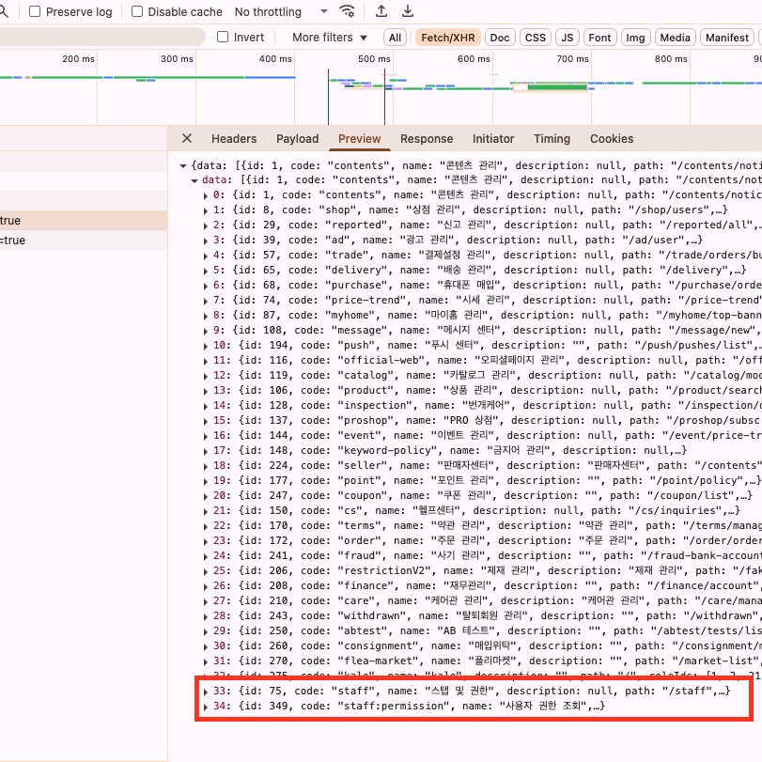This screenshot has height=762, width=762.
Task: Expand item 34 with code "staff:permission"
Action: (x=206, y=708)
